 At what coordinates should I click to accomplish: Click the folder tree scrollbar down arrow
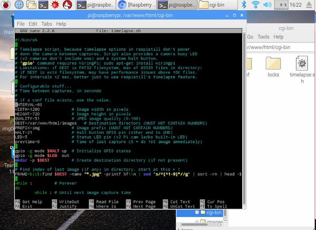coord(225,221)
